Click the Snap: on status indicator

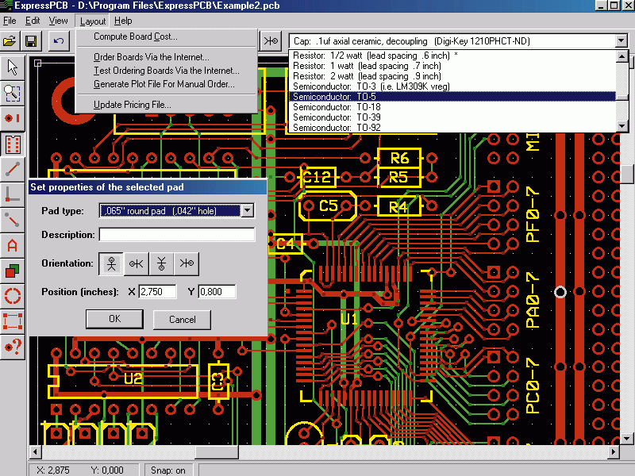coord(168,470)
